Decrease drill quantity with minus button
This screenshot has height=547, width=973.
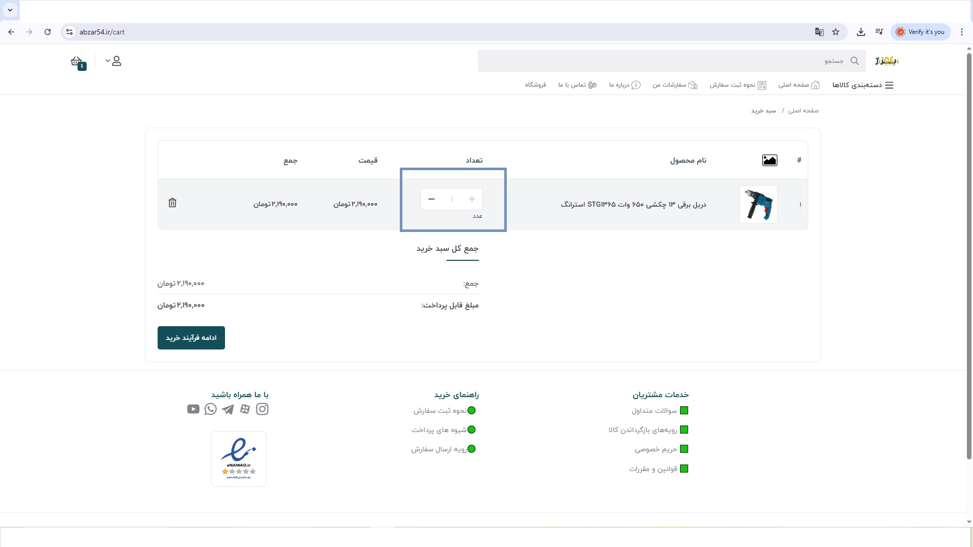431,199
